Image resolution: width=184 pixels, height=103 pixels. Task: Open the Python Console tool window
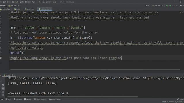tap(55, 99)
